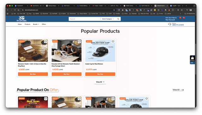The image size is (202, 115).
Task: Go forward in browser history
Action: [x=11, y=10]
